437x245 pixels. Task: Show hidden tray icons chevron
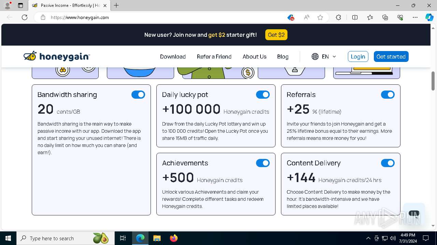pos(368,238)
